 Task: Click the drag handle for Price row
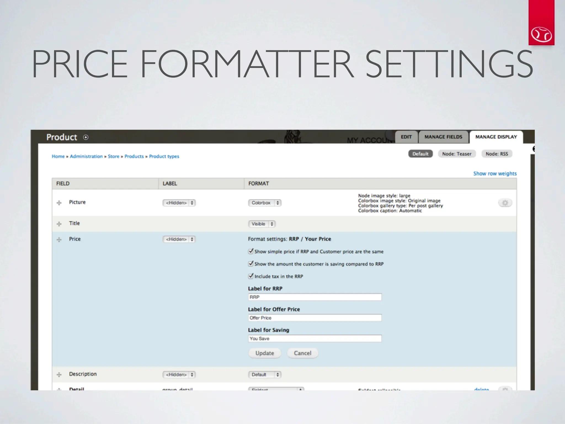[x=59, y=240]
